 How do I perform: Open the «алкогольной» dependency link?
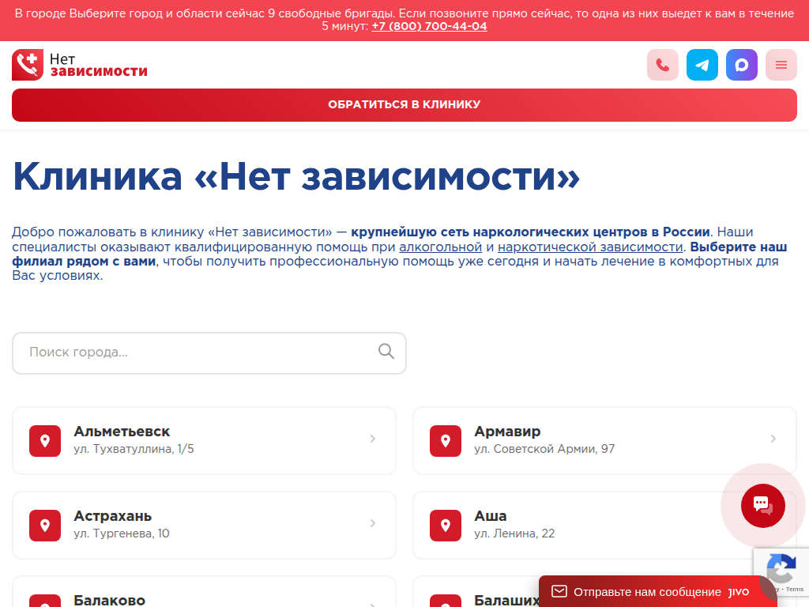coord(441,247)
